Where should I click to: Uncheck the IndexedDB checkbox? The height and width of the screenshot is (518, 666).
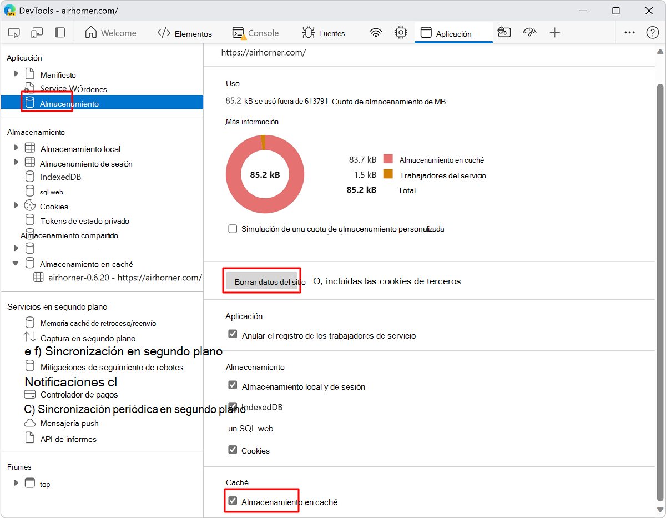coord(233,406)
